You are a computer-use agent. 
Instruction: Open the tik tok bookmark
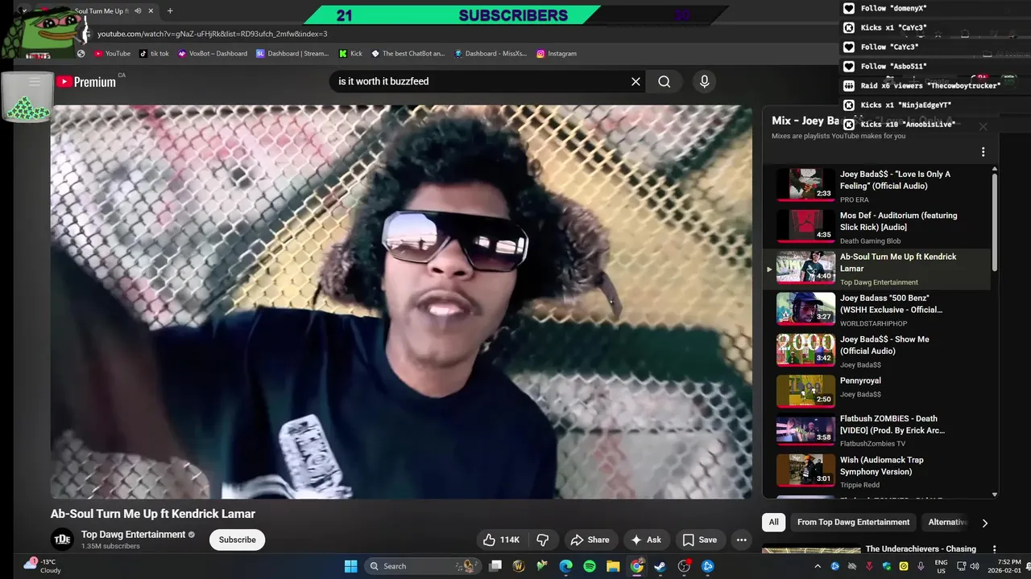click(x=154, y=54)
